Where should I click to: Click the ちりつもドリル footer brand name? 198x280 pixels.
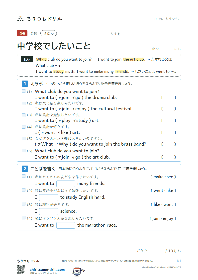pyautogui.click(x=28, y=261)
